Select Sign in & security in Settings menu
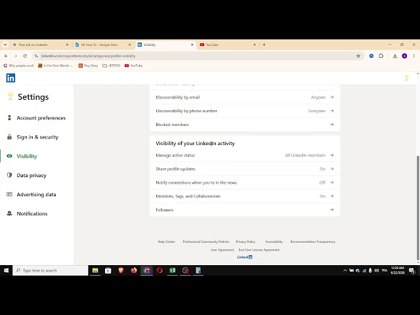This screenshot has height=315, width=420. pyautogui.click(x=37, y=137)
